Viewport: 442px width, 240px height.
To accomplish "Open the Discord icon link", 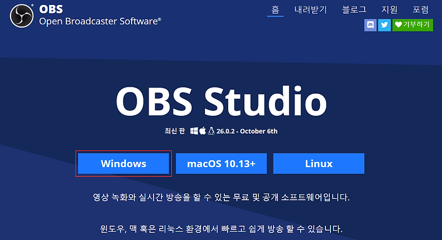I will 370,25.
